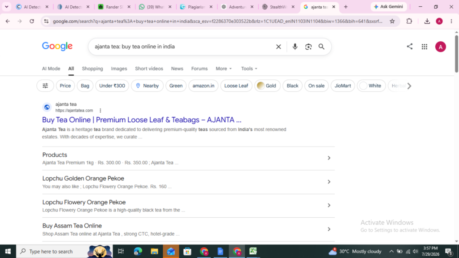The height and width of the screenshot is (258, 459).
Task: Open a new browser tab
Action: pos(346,7)
